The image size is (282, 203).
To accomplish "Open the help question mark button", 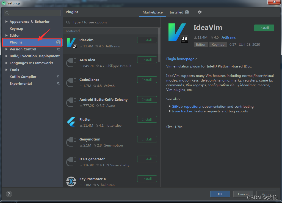I will tap(9, 194).
